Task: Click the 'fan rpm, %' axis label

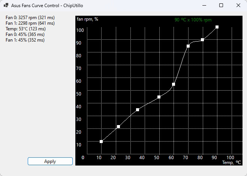Action: point(87,19)
